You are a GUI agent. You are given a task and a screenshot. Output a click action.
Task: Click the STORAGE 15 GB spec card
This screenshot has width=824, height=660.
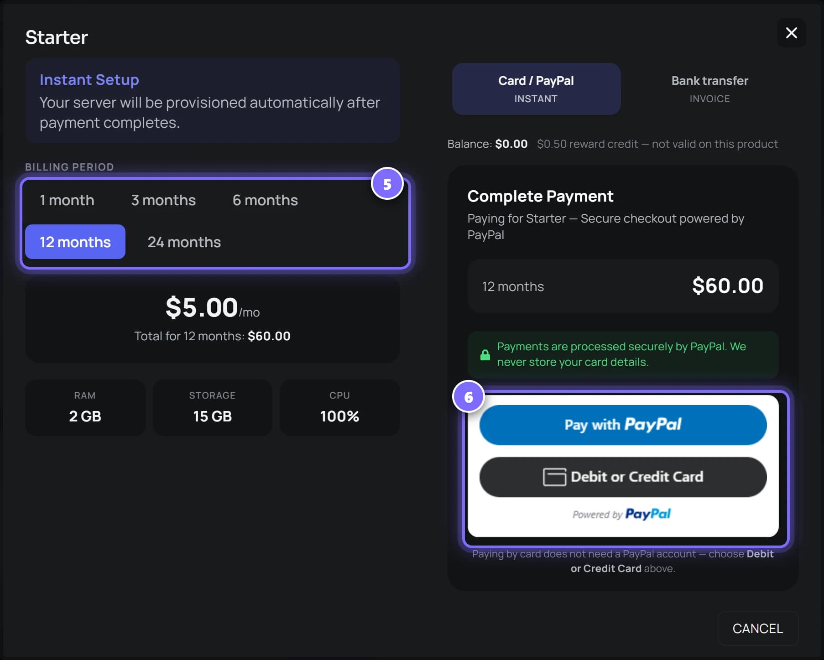[x=212, y=407]
